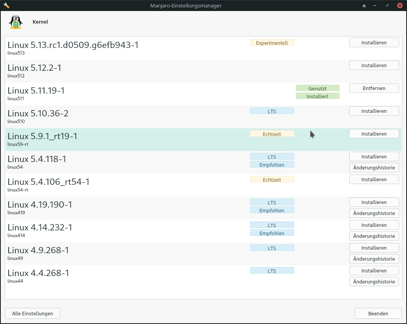This screenshot has height=324, width=407.
Task: Click the Beenden button
Action: (378, 314)
